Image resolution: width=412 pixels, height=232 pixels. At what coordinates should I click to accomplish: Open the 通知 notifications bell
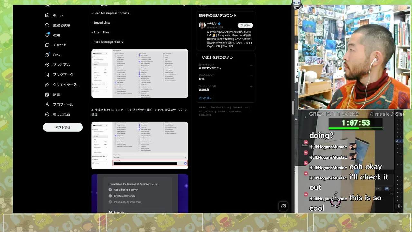tap(47, 35)
